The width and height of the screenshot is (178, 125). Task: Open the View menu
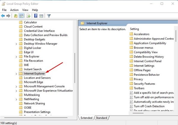(25, 10)
